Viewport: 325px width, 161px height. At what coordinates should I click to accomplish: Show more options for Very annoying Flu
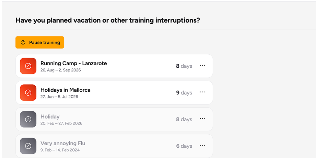tap(202, 145)
